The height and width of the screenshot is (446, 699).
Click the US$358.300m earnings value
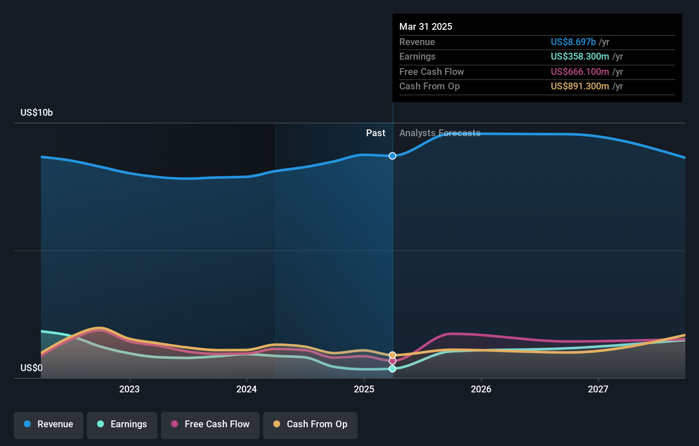580,56
